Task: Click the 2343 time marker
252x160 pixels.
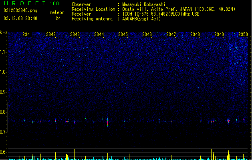Action: tap(75, 34)
